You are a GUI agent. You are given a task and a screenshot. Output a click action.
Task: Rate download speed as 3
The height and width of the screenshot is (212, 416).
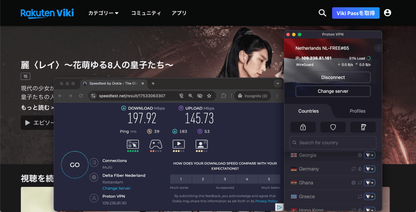pyautogui.click(x=225, y=179)
